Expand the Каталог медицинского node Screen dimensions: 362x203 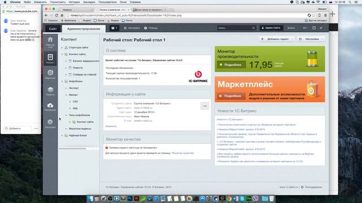tap(66, 61)
